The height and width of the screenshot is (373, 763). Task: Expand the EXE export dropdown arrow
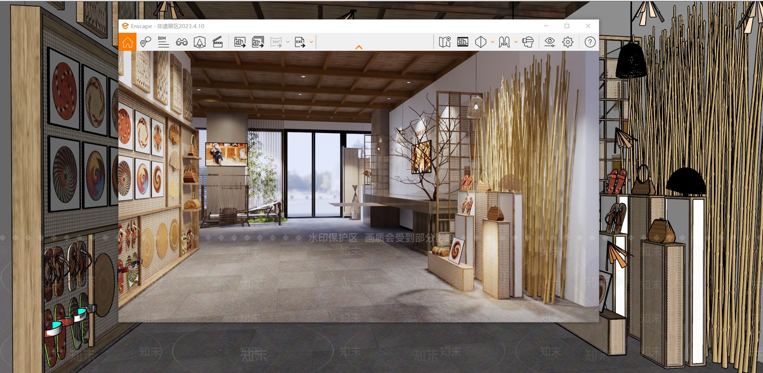[x=311, y=42]
